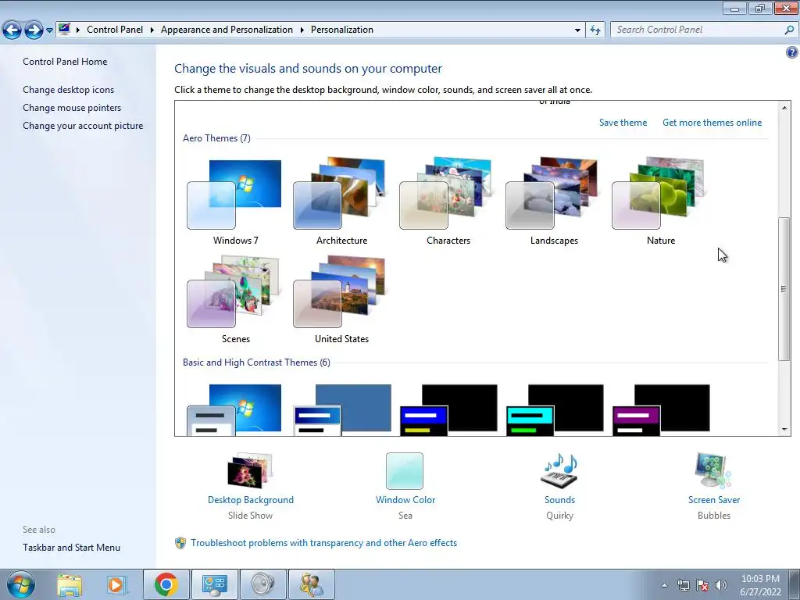The width and height of the screenshot is (800, 600).
Task: Click Control Panel breadcrumb
Action: pyautogui.click(x=115, y=30)
